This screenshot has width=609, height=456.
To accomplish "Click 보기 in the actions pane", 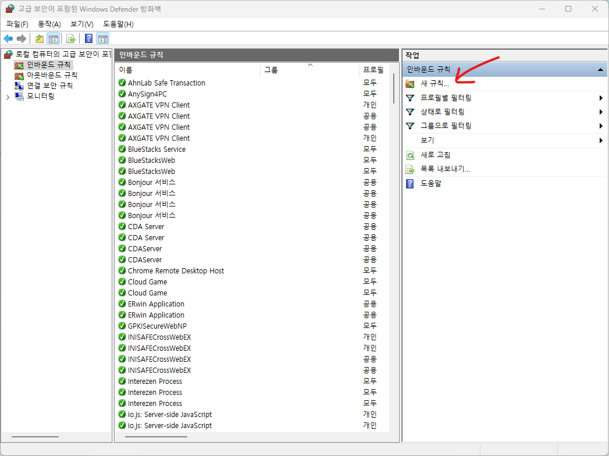I will coord(428,140).
